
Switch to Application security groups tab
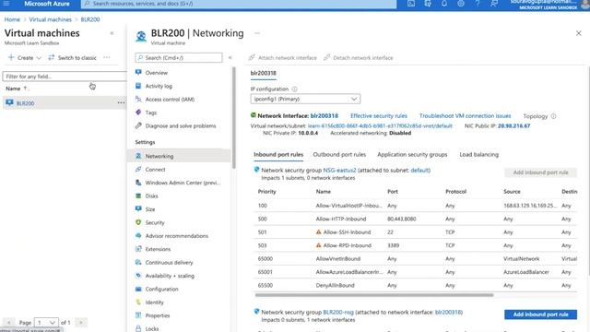(412, 154)
